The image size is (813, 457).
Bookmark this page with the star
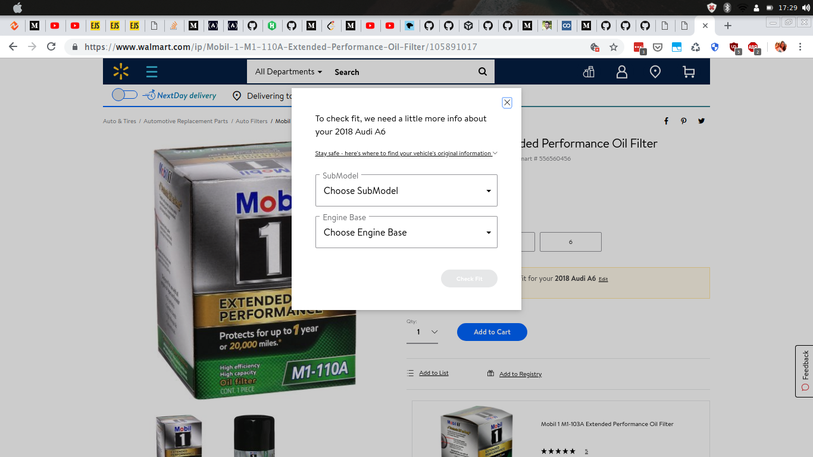614,47
